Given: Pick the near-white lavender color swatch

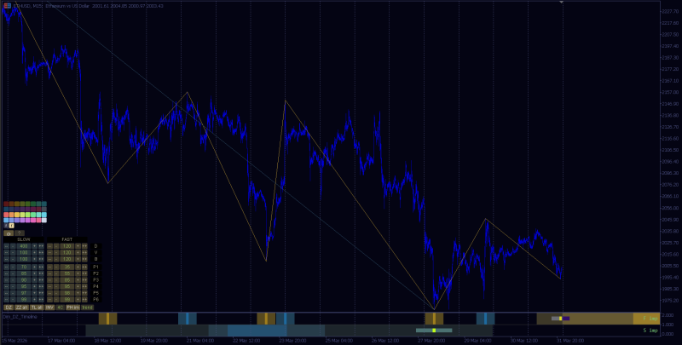Looking at the screenshot, I should pyautogui.click(x=44, y=221).
